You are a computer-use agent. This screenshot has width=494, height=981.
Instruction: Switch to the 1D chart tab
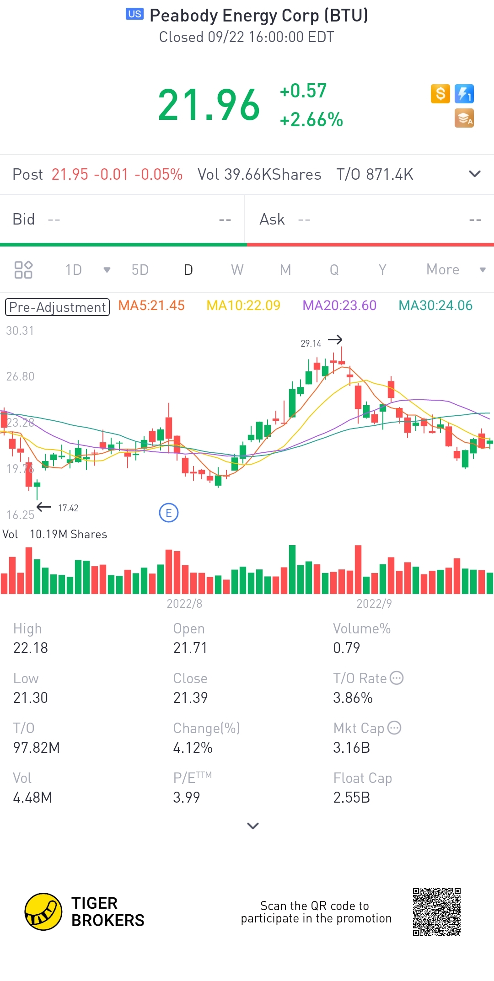tap(73, 270)
